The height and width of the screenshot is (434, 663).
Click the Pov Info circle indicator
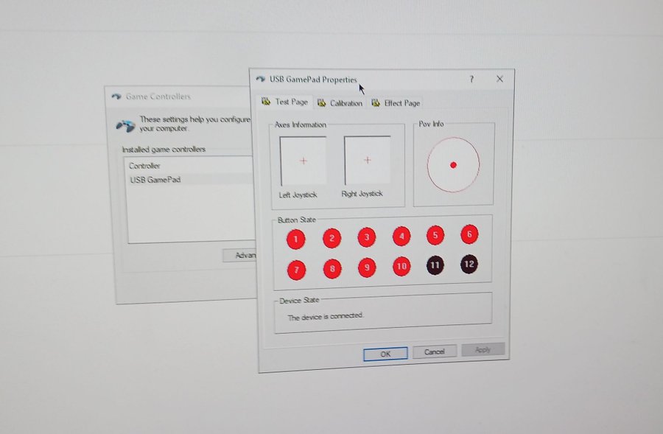[x=453, y=164]
